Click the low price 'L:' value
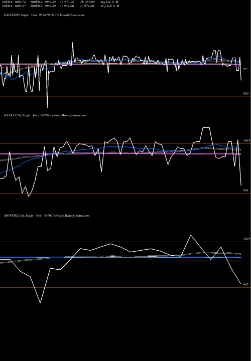The width and height of the screenshot is (251, 361). click(x=87, y=6)
